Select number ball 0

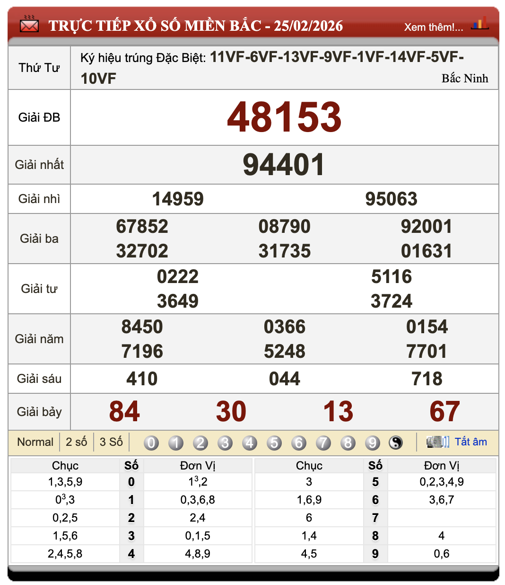(151, 443)
